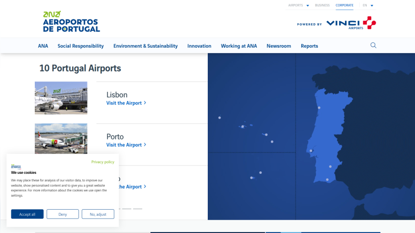Select the Ponta Delgada dot on map

[x=266, y=135]
